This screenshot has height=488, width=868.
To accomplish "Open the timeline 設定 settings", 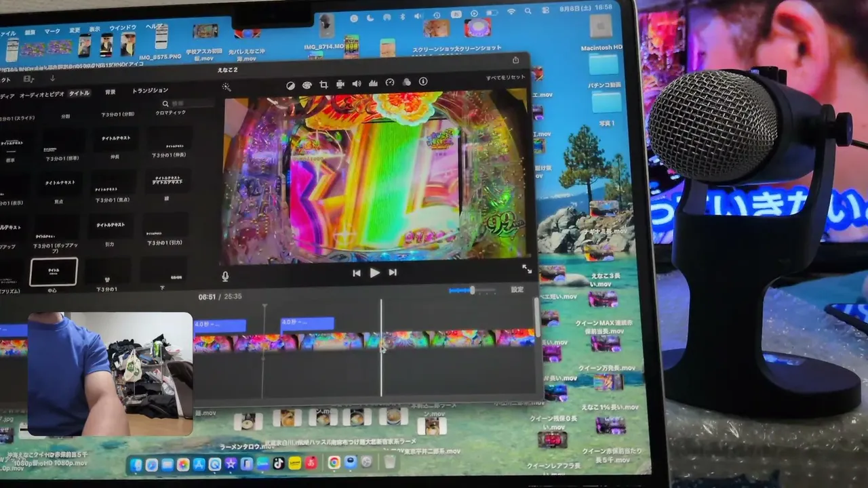I will tap(517, 289).
